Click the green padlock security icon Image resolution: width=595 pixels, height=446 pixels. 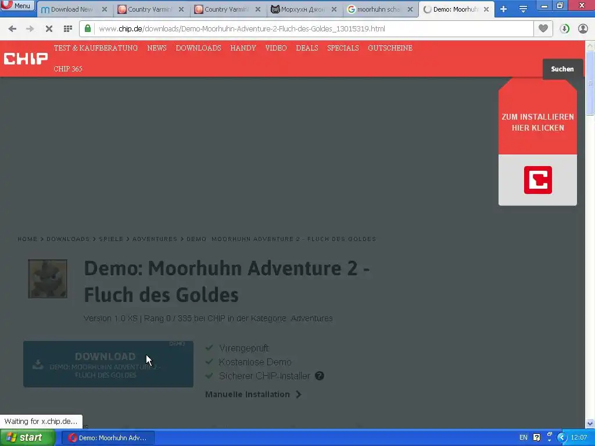[x=88, y=28]
